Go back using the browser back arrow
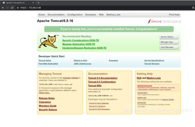The width and height of the screenshot is (195, 127). (x=3, y=8)
